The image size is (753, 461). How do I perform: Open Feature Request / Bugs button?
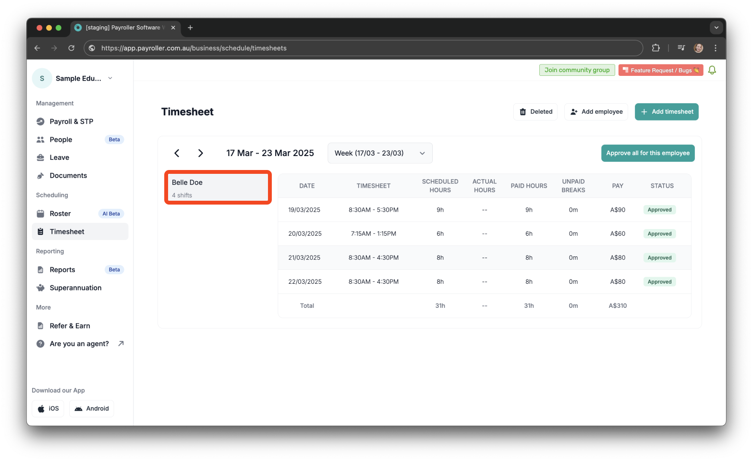click(661, 70)
